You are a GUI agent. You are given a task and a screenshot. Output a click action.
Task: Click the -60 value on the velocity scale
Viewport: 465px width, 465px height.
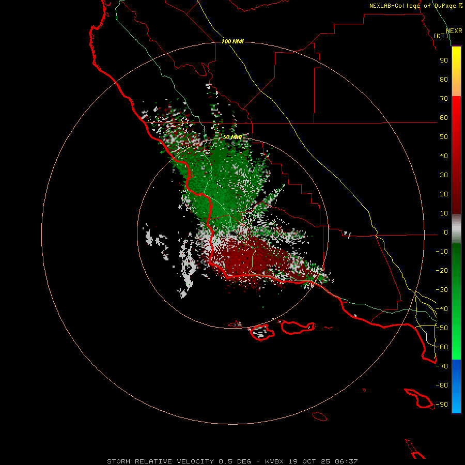(x=442, y=347)
